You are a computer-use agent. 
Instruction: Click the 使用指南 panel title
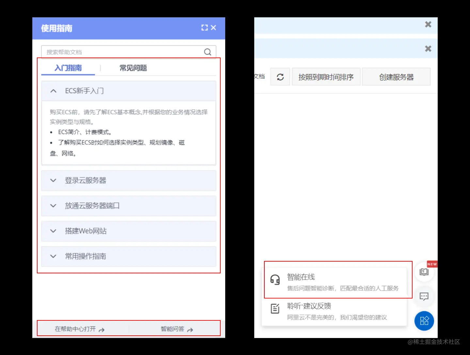coord(57,28)
